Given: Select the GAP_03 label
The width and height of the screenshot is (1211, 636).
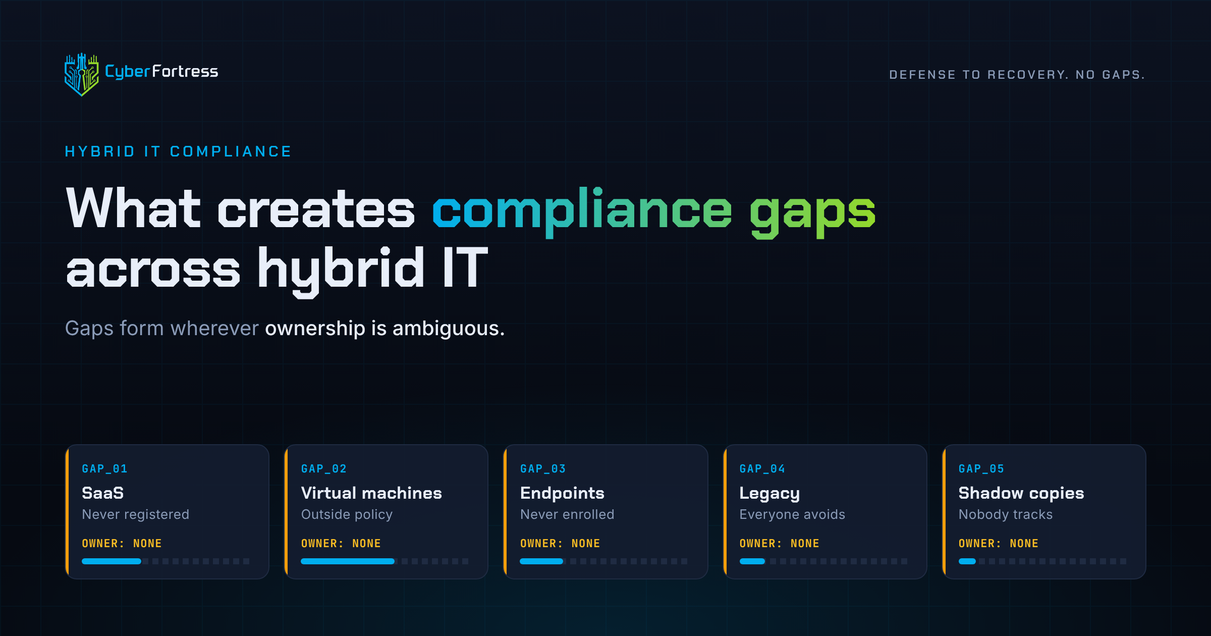Looking at the screenshot, I should [543, 469].
